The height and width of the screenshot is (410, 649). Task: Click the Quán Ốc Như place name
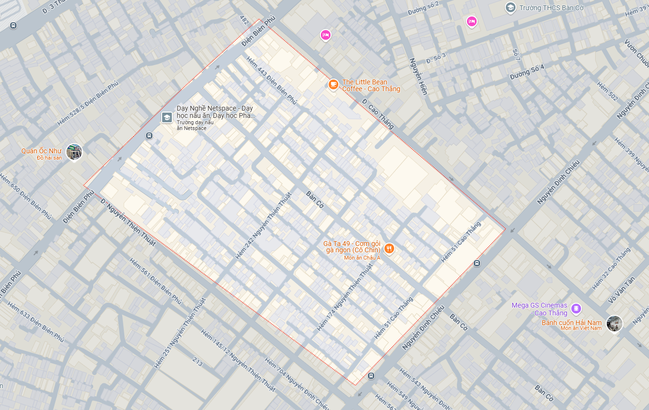[x=41, y=151]
